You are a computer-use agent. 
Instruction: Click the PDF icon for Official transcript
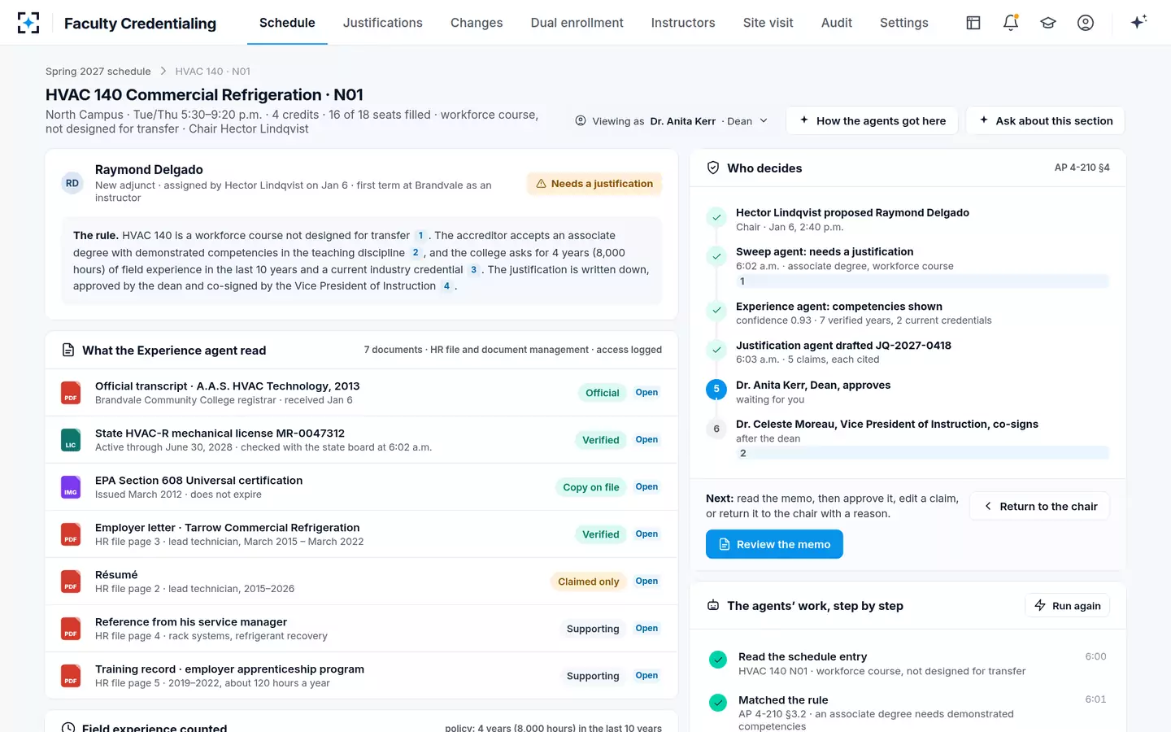tap(71, 393)
